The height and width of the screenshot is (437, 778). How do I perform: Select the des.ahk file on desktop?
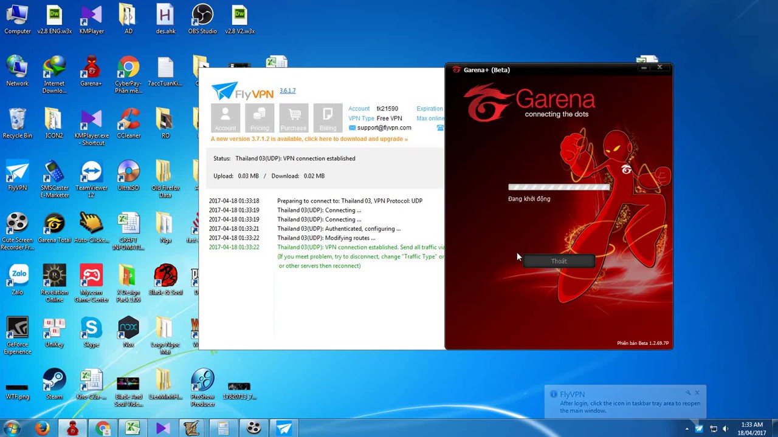point(165,19)
